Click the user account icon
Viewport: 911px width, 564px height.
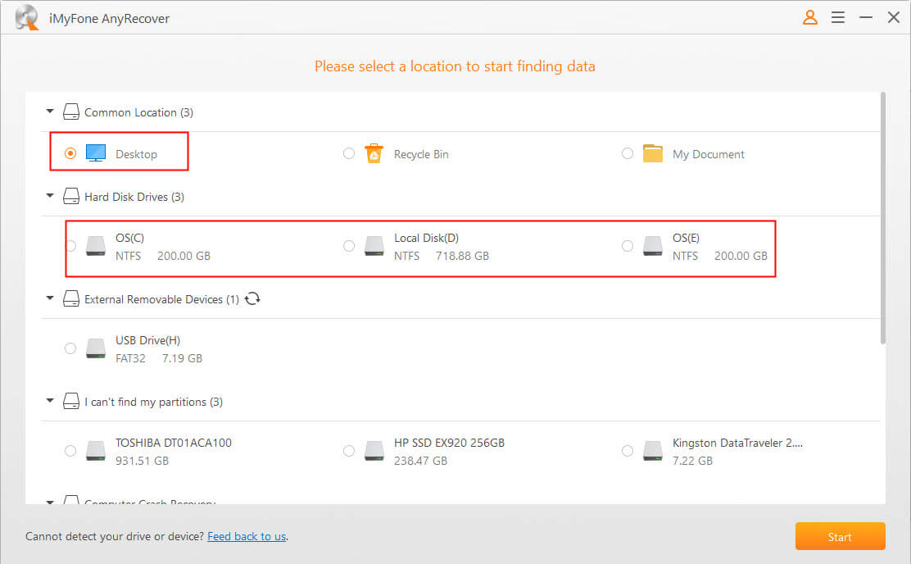coord(809,17)
